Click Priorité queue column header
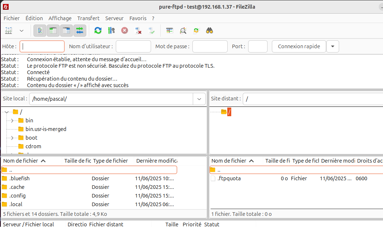Viewport: 383px width, 227px height. pyautogui.click(x=192, y=224)
